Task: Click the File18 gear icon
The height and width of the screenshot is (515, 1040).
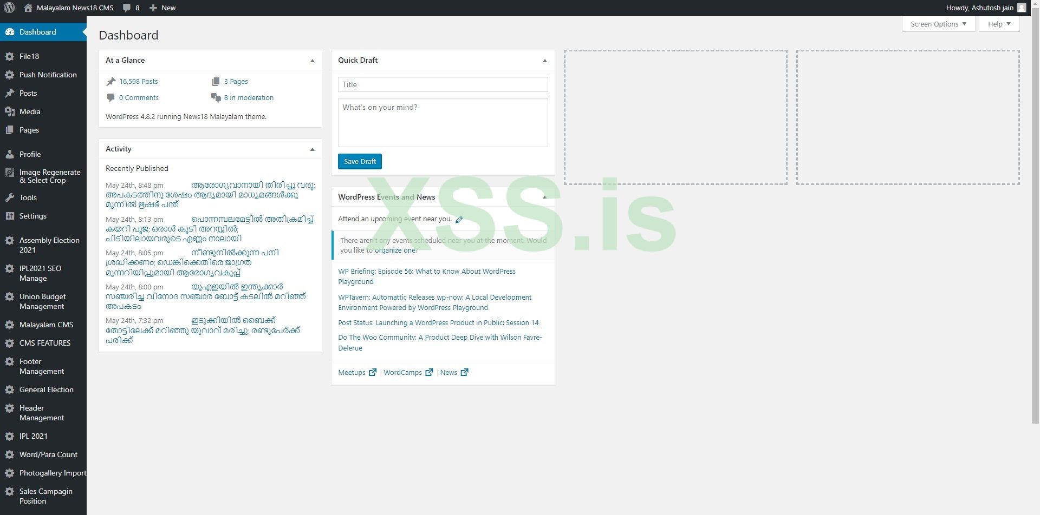Action: (10, 56)
